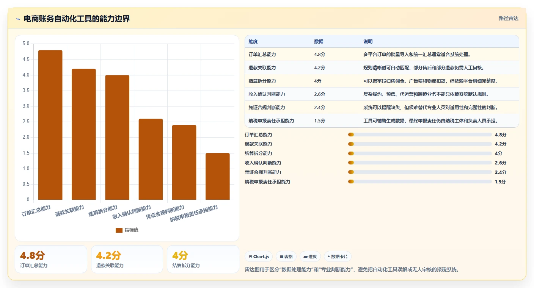The height and width of the screenshot is (288, 534).
Task: Click the 路径雷达 label in header
Action: (x=508, y=18)
